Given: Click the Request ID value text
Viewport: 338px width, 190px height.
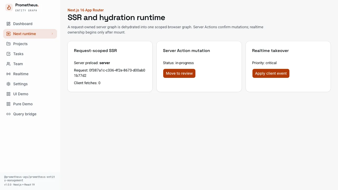Looking at the screenshot, I should point(110,73).
